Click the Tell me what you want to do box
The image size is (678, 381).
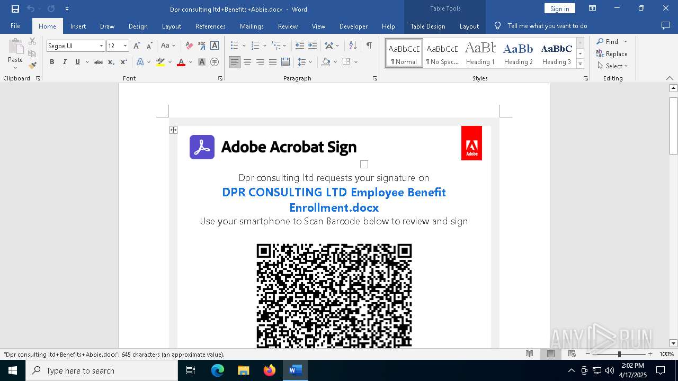pyautogui.click(x=547, y=26)
